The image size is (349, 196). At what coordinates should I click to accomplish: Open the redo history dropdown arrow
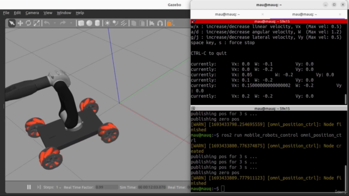[x=71, y=23]
